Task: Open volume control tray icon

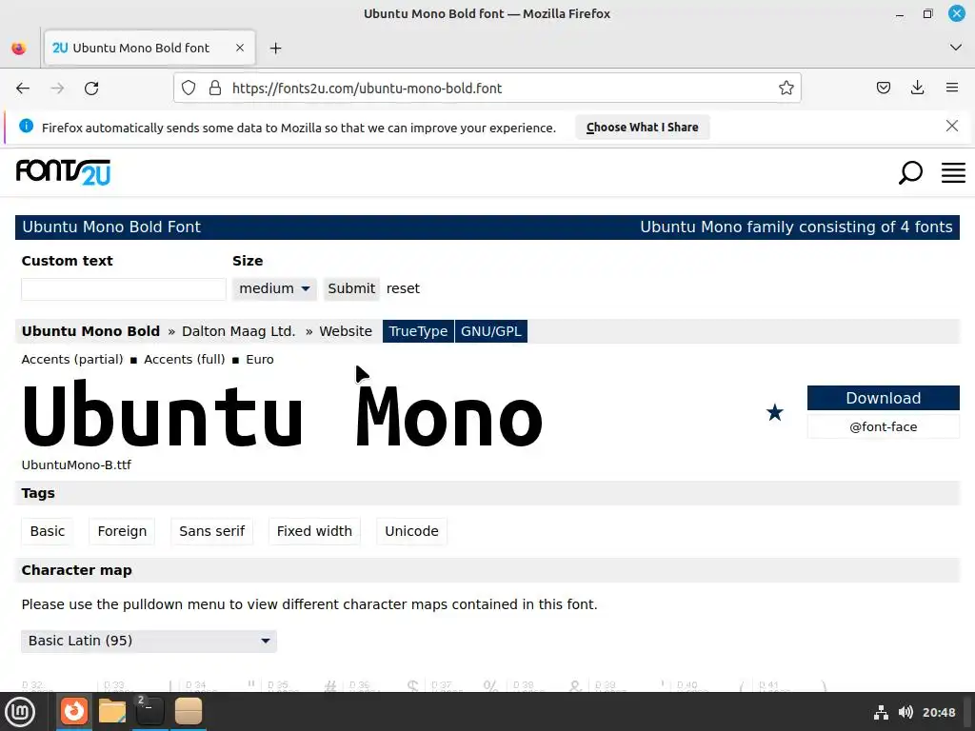Action: [x=905, y=712]
